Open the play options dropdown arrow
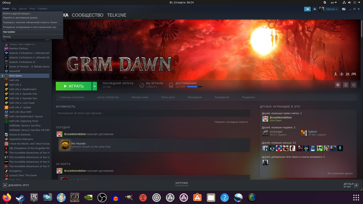Viewport: 363px width, 204px height. click(95, 86)
